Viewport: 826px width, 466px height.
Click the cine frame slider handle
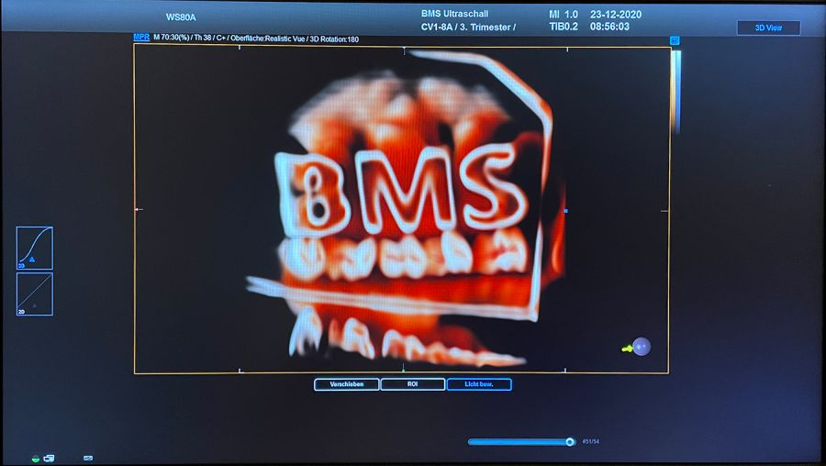click(x=570, y=441)
